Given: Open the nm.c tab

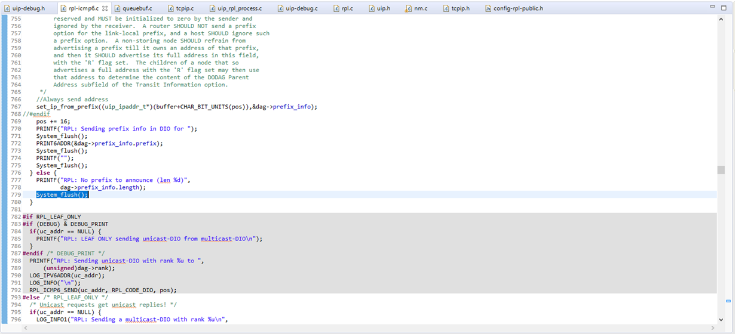Looking at the screenshot, I should coord(416,8).
